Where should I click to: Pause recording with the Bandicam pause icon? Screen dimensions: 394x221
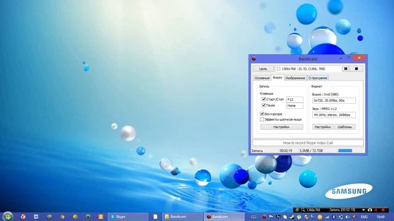pyautogui.click(x=346, y=69)
